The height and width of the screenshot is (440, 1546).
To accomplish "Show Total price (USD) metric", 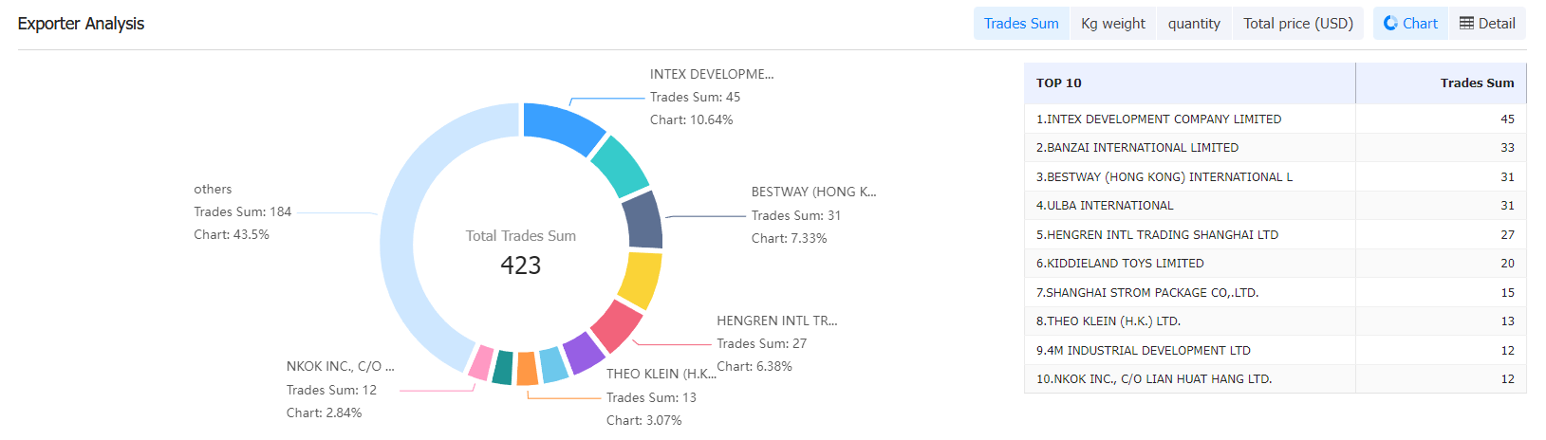I will click(x=1298, y=24).
